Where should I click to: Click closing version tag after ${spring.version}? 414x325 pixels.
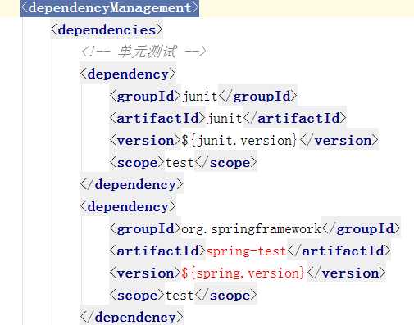[x=347, y=273]
